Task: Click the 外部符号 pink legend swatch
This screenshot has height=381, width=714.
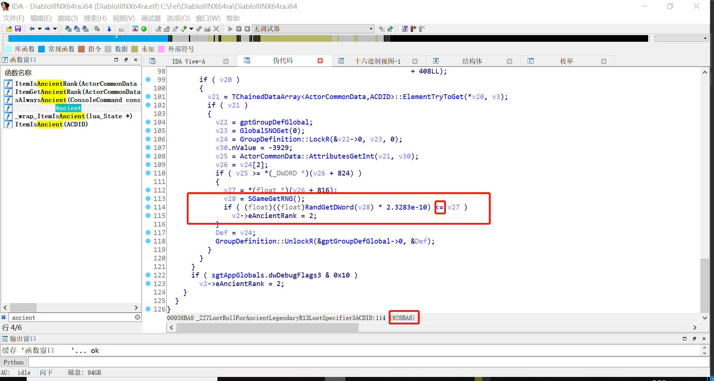Action: (161, 49)
